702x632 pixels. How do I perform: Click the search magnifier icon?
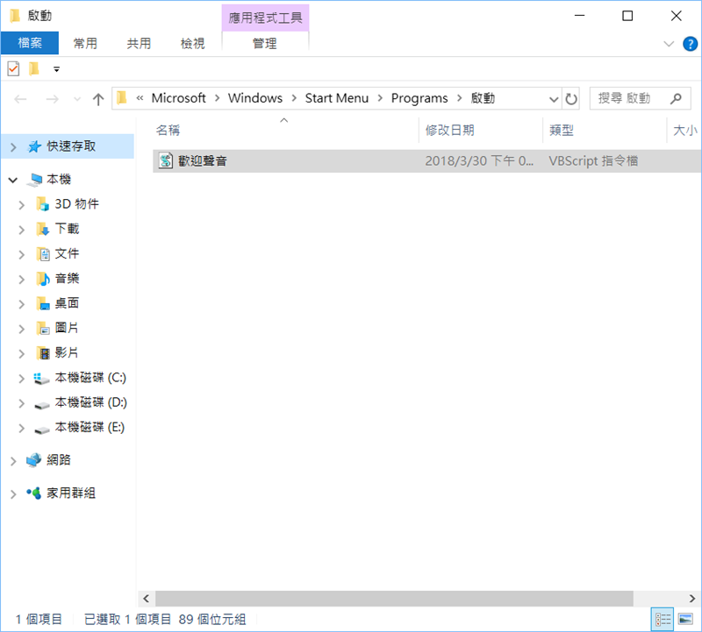click(x=675, y=99)
